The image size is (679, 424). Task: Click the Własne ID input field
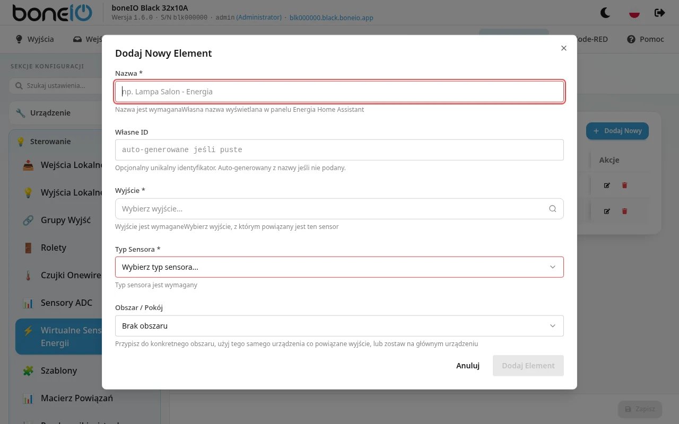(339, 150)
